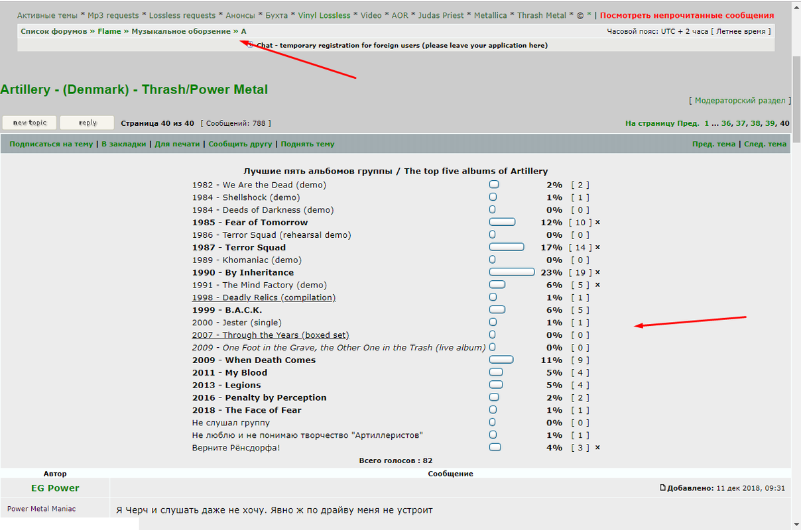Select poll entry 1999 - B.A.C.K.
This screenshot has height=530, width=801.
tap(227, 310)
